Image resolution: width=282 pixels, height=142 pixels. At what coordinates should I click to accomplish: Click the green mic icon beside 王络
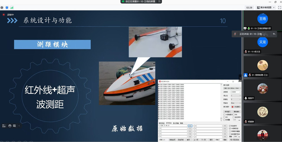[249, 28]
